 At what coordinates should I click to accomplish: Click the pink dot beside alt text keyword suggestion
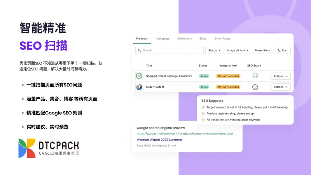tap(203, 120)
